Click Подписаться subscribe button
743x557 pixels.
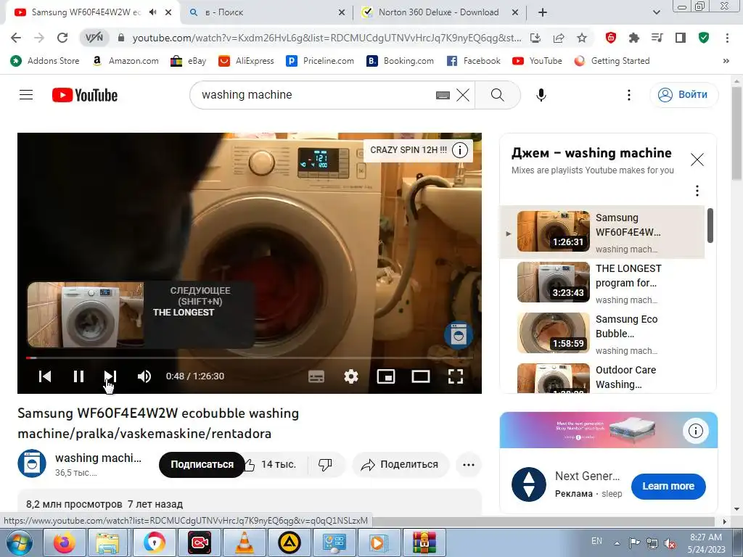202,465
